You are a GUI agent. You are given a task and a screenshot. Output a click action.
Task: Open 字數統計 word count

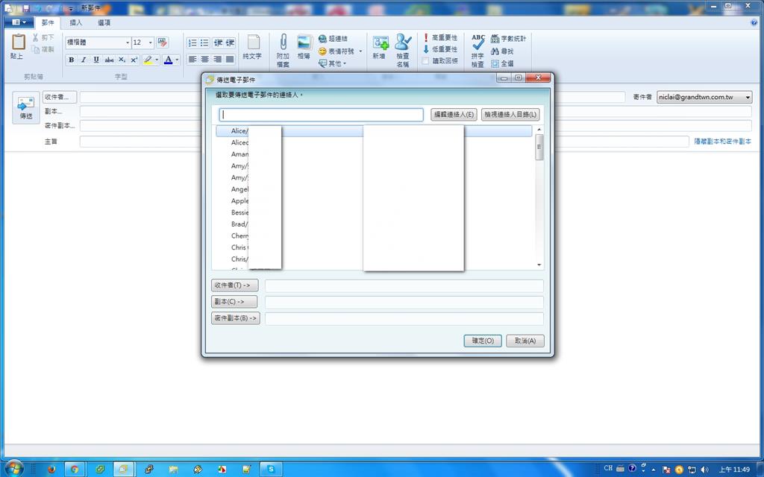[x=508, y=39]
